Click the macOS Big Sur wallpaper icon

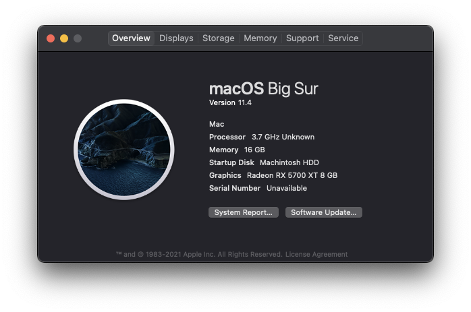(123, 150)
